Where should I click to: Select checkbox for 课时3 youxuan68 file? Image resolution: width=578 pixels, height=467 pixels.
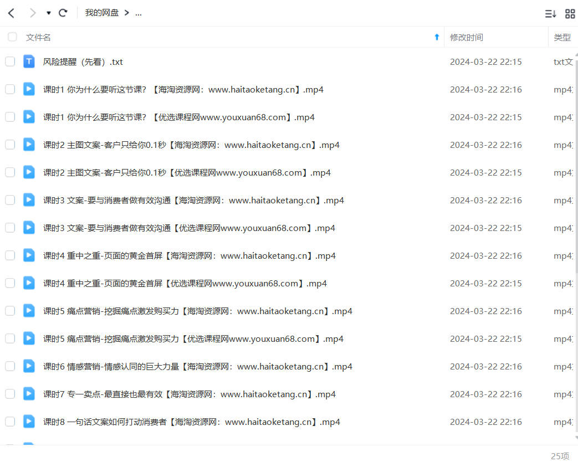click(x=10, y=228)
